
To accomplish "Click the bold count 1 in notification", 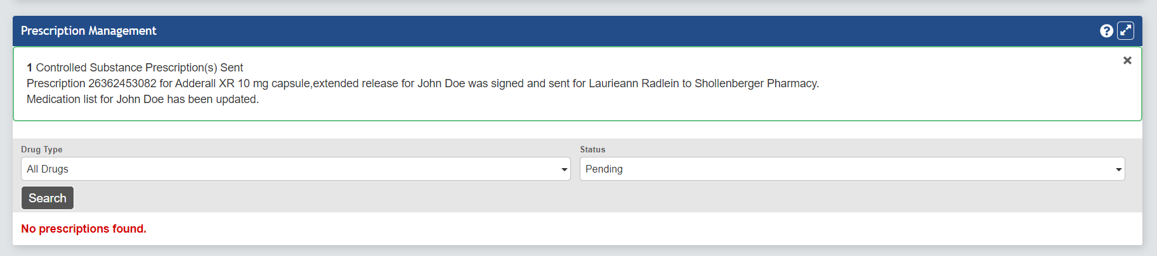I will click(x=30, y=68).
